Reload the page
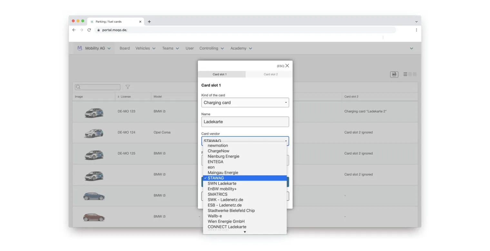The height and width of the screenshot is (251, 490). [x=89, y=30]
